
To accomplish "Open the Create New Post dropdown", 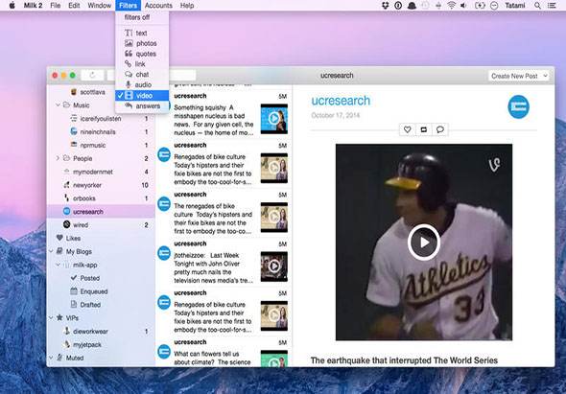I will pos(518,76).
